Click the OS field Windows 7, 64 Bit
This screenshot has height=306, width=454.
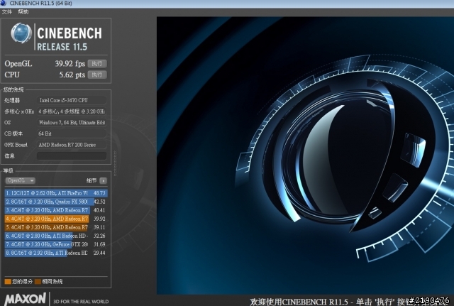point(72,123)
